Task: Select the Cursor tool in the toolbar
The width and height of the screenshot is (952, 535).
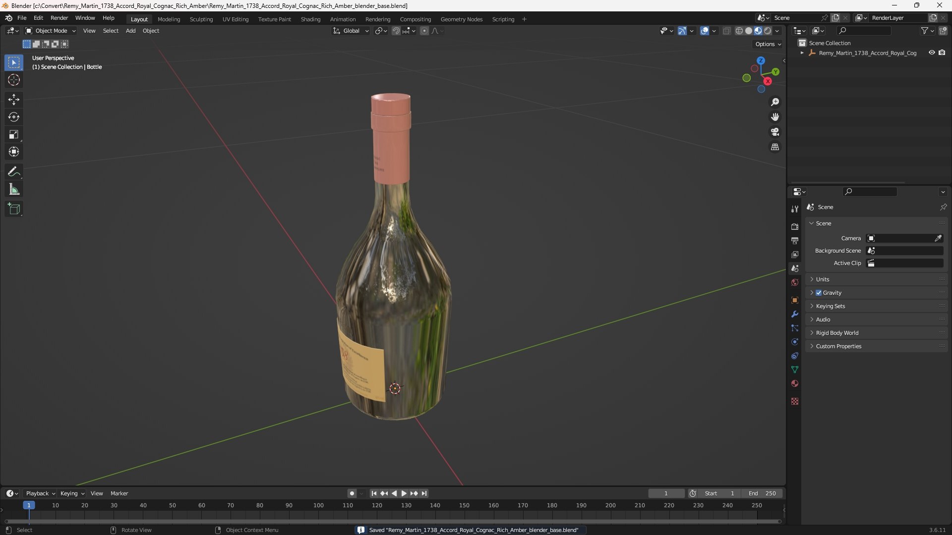Action: point(14,80)
